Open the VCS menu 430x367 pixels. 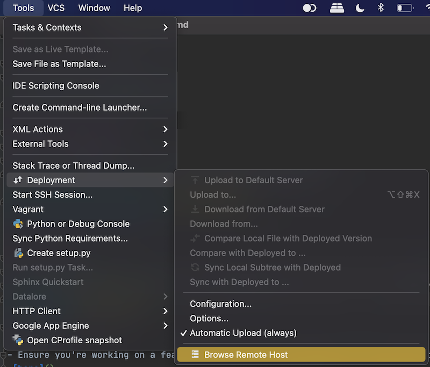(x=56, y=8)
